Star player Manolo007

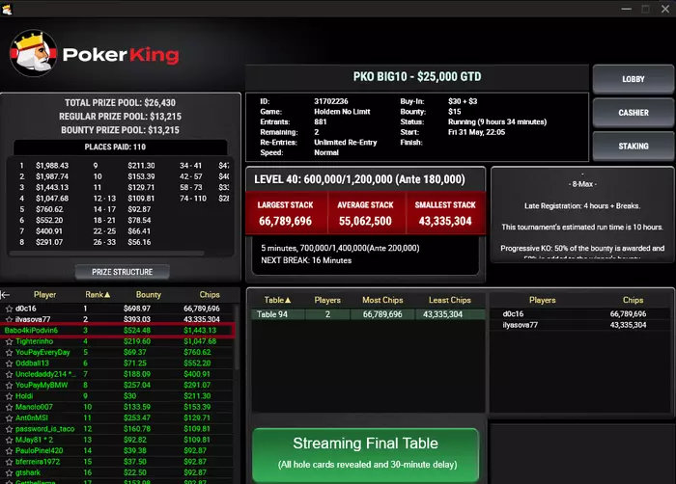click(9, 408)
